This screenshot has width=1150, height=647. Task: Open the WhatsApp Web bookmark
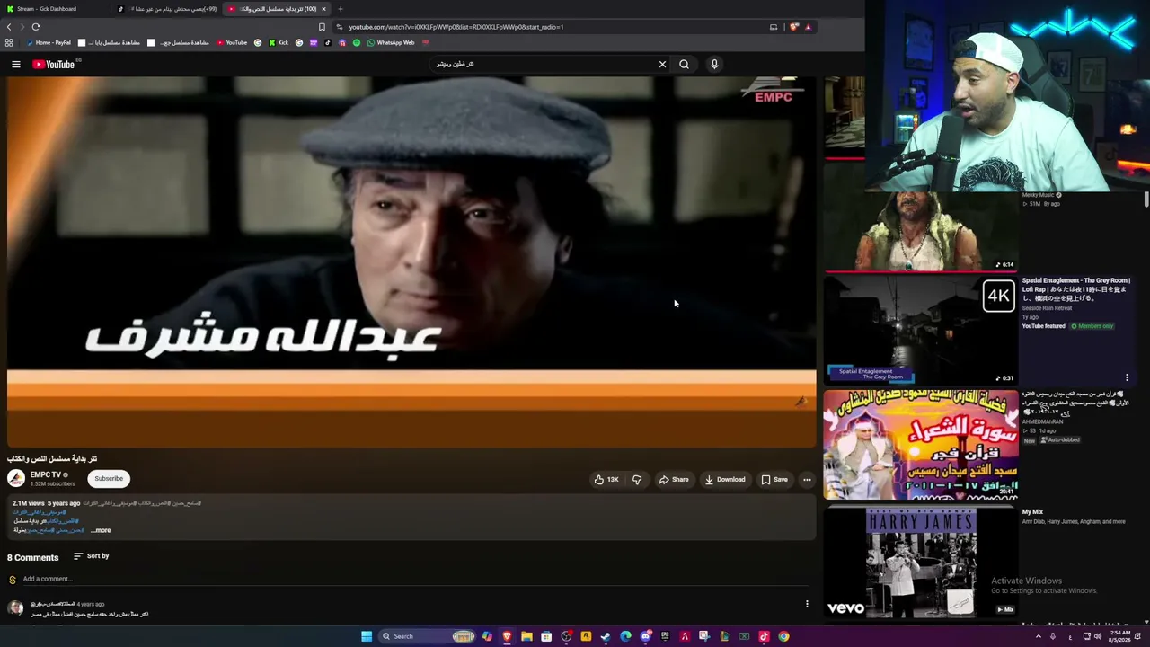point(390,42)
